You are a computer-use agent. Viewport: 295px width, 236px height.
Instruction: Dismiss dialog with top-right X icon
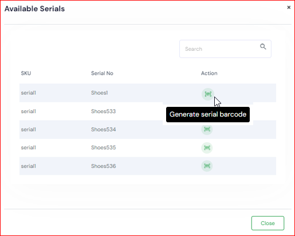click(x=289, y=7)
